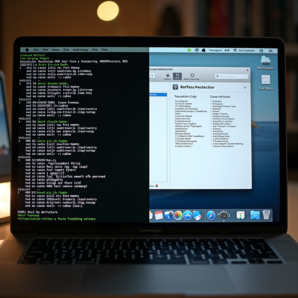298x298 pixels.
Task: Open the Vetespain status menu
Action: pyautogui.click(x=215, y=50)
